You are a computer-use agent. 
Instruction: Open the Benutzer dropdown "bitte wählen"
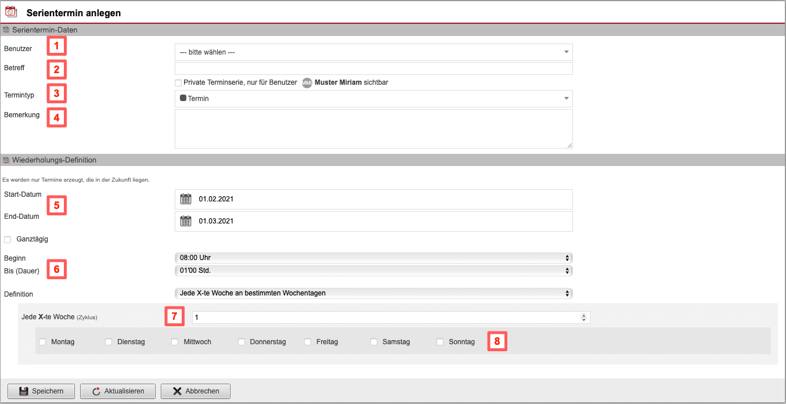click(373, 52)
